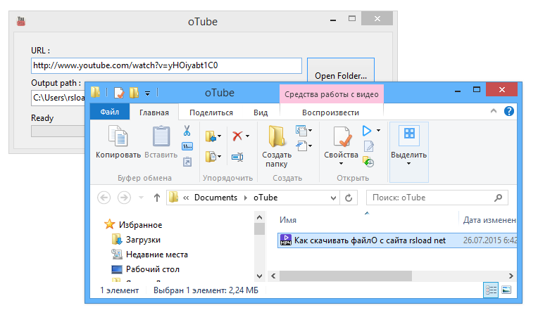Open the Open-with dropdown arrow
This screenshot has width=538, height=322.
pos(378,131)
